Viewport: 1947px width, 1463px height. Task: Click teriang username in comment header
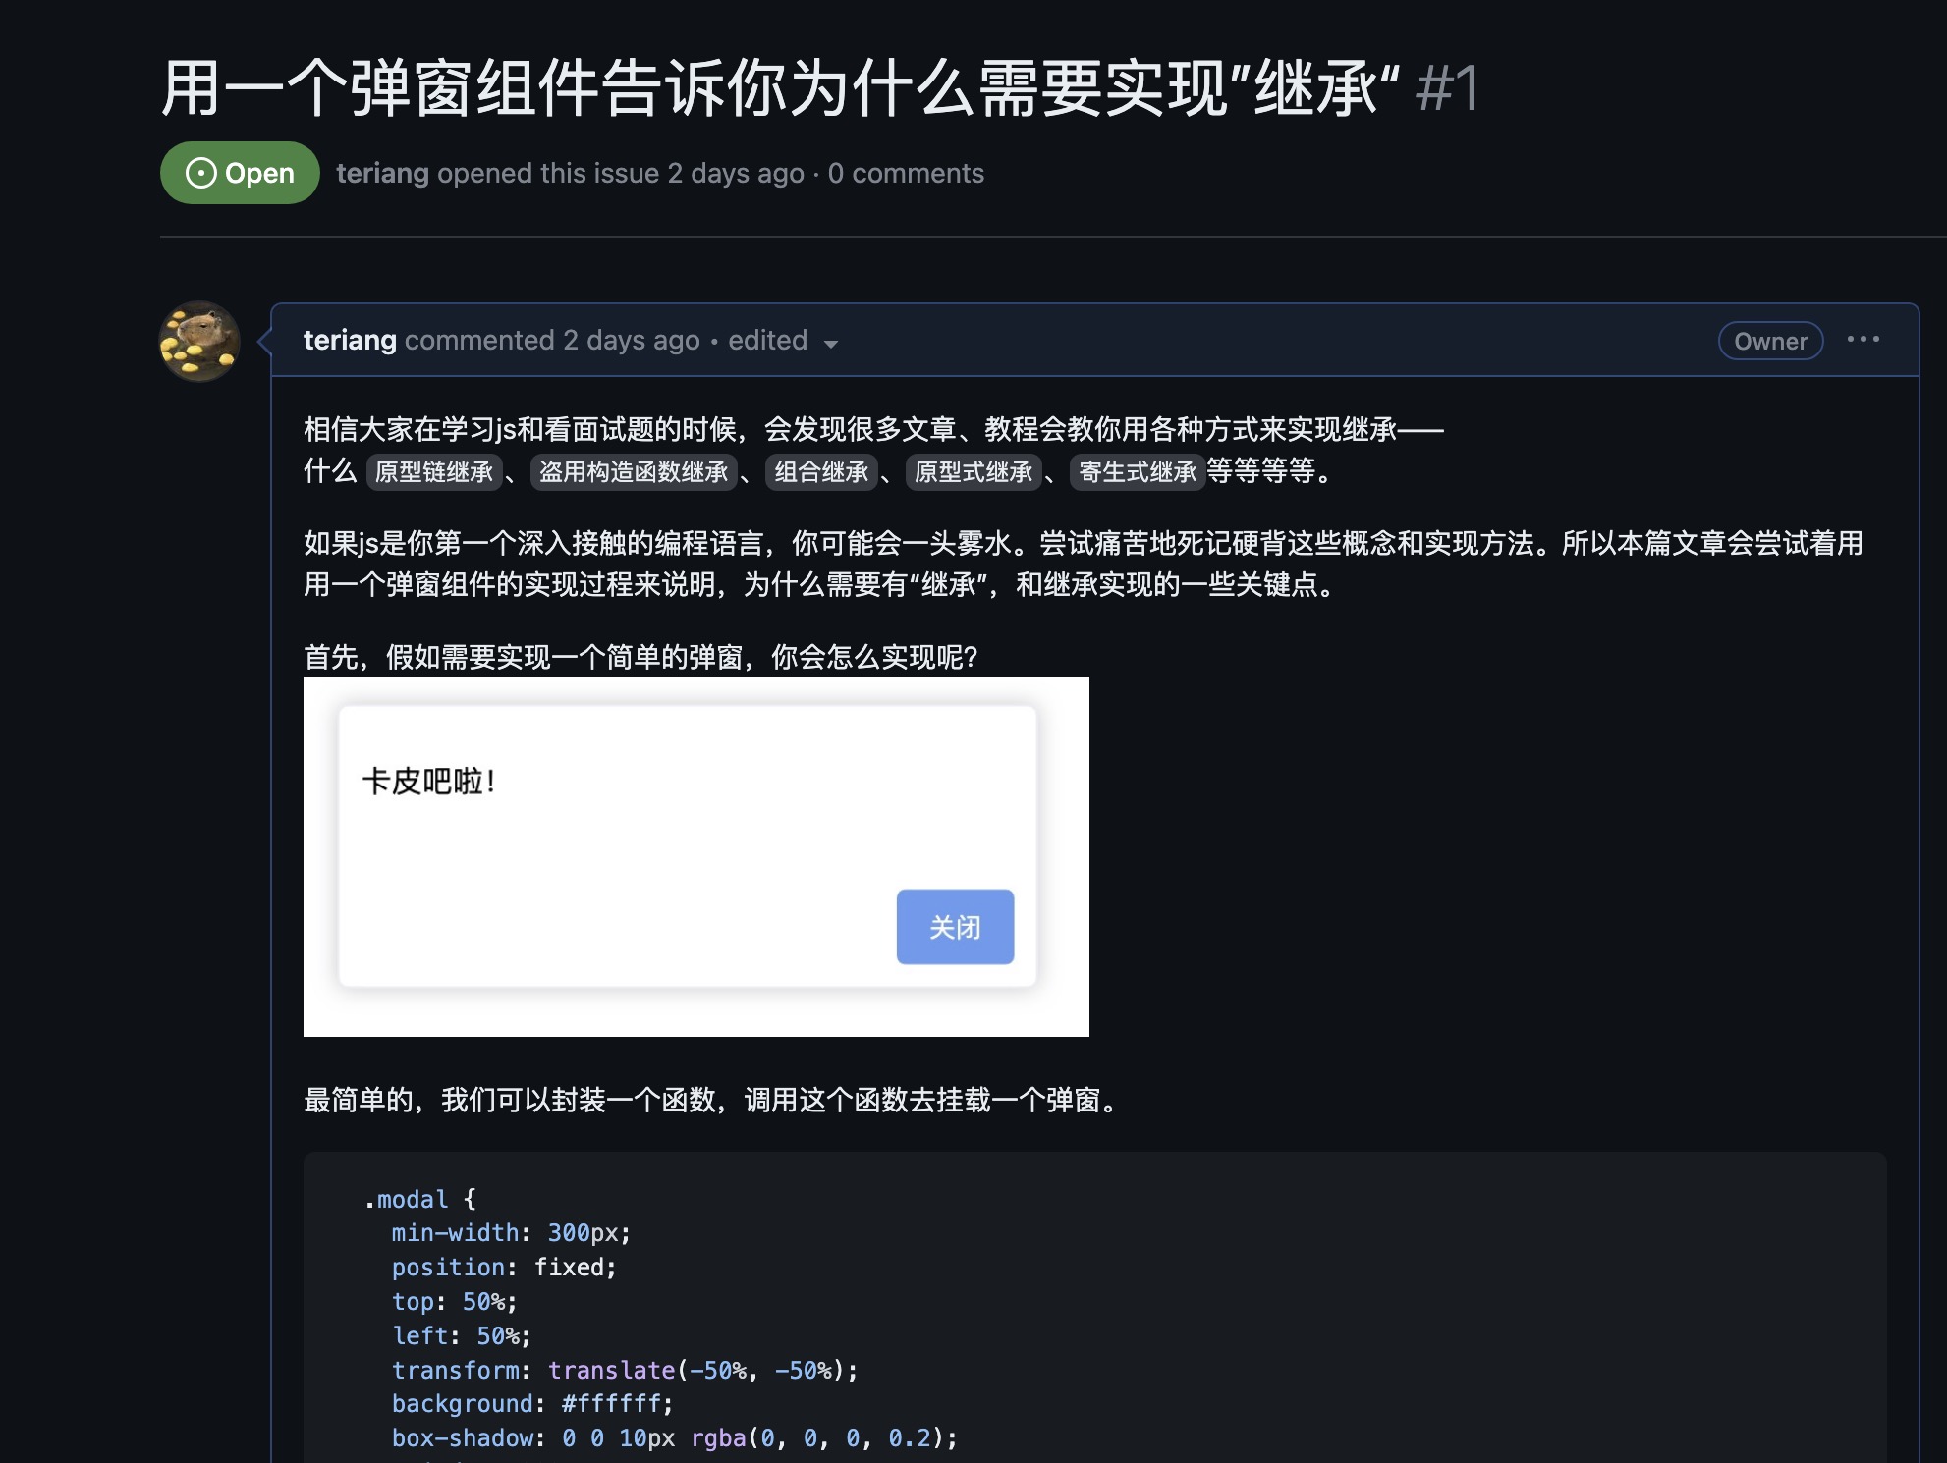pos(350,340)
